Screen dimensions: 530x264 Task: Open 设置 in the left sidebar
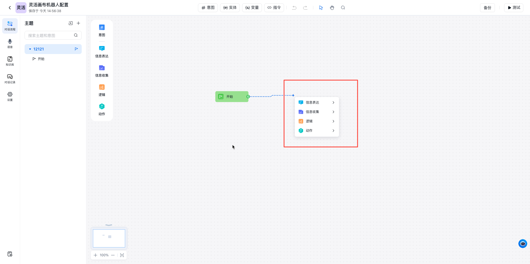tap(10, 96)
